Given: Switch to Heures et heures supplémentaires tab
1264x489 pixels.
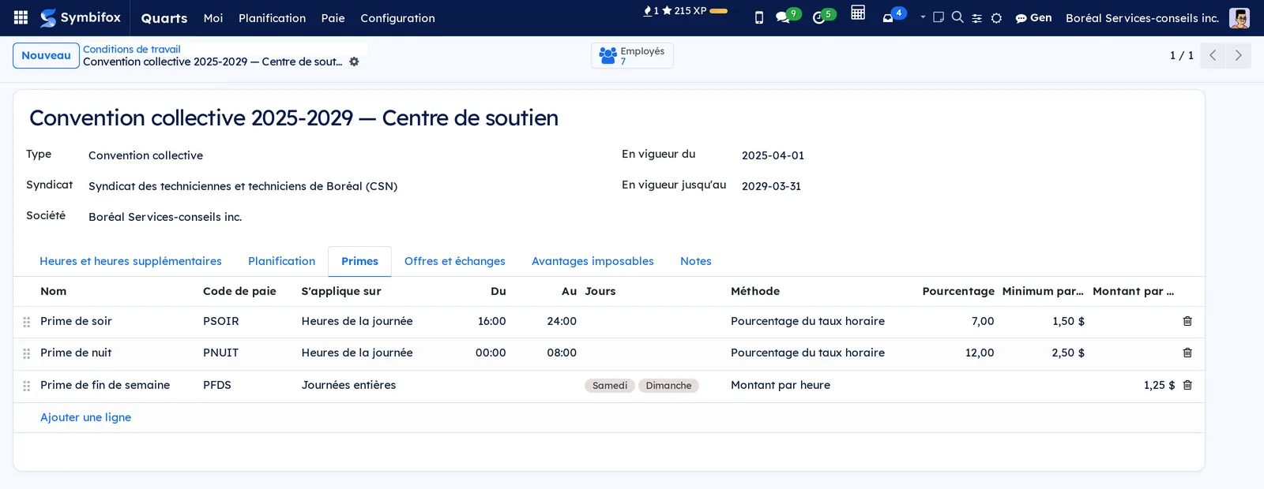Looking at the screenshot, I should pos(130,261).
